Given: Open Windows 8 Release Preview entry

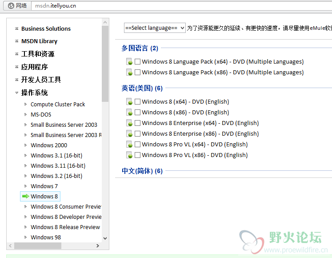Looking at the screenshot, I should [x=65, y=227].
